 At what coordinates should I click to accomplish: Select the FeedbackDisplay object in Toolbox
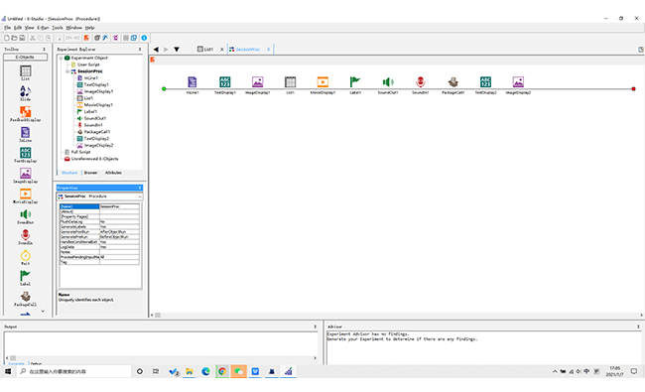pyautogui.click(x=25, y=113)
